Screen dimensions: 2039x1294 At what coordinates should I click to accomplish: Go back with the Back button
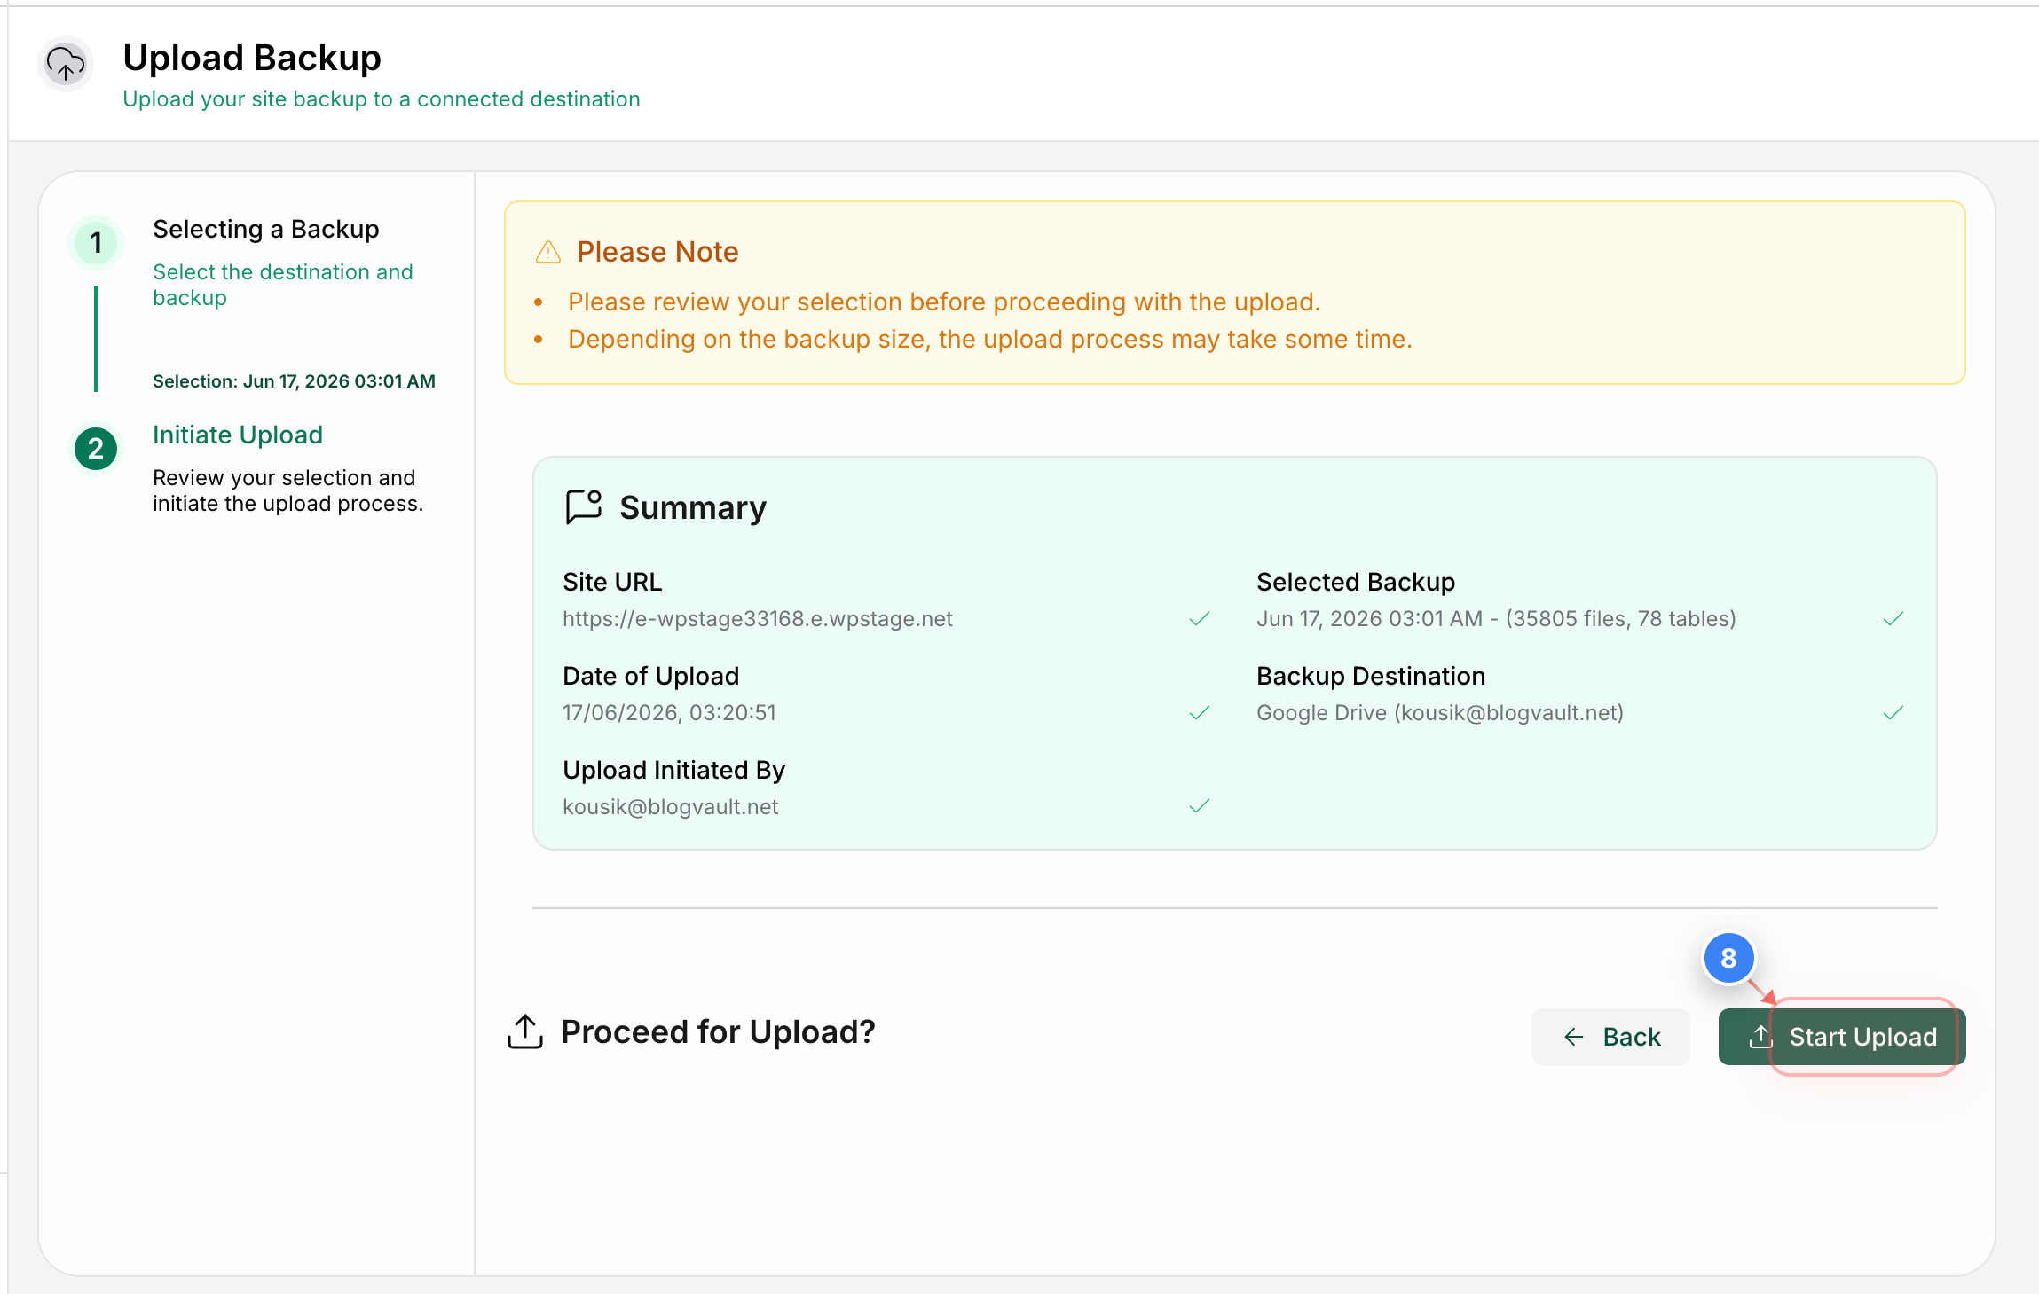(x=1610, y=1037)
